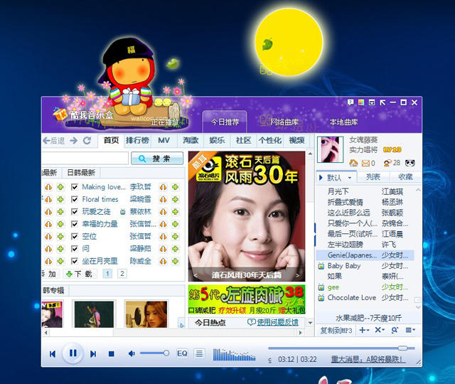Open the mail envelope messages icon
455x384 pixels.
pyautogui.click(x=365, y=163)
